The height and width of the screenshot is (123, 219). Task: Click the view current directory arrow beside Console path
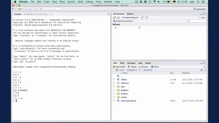coord(51,14)
